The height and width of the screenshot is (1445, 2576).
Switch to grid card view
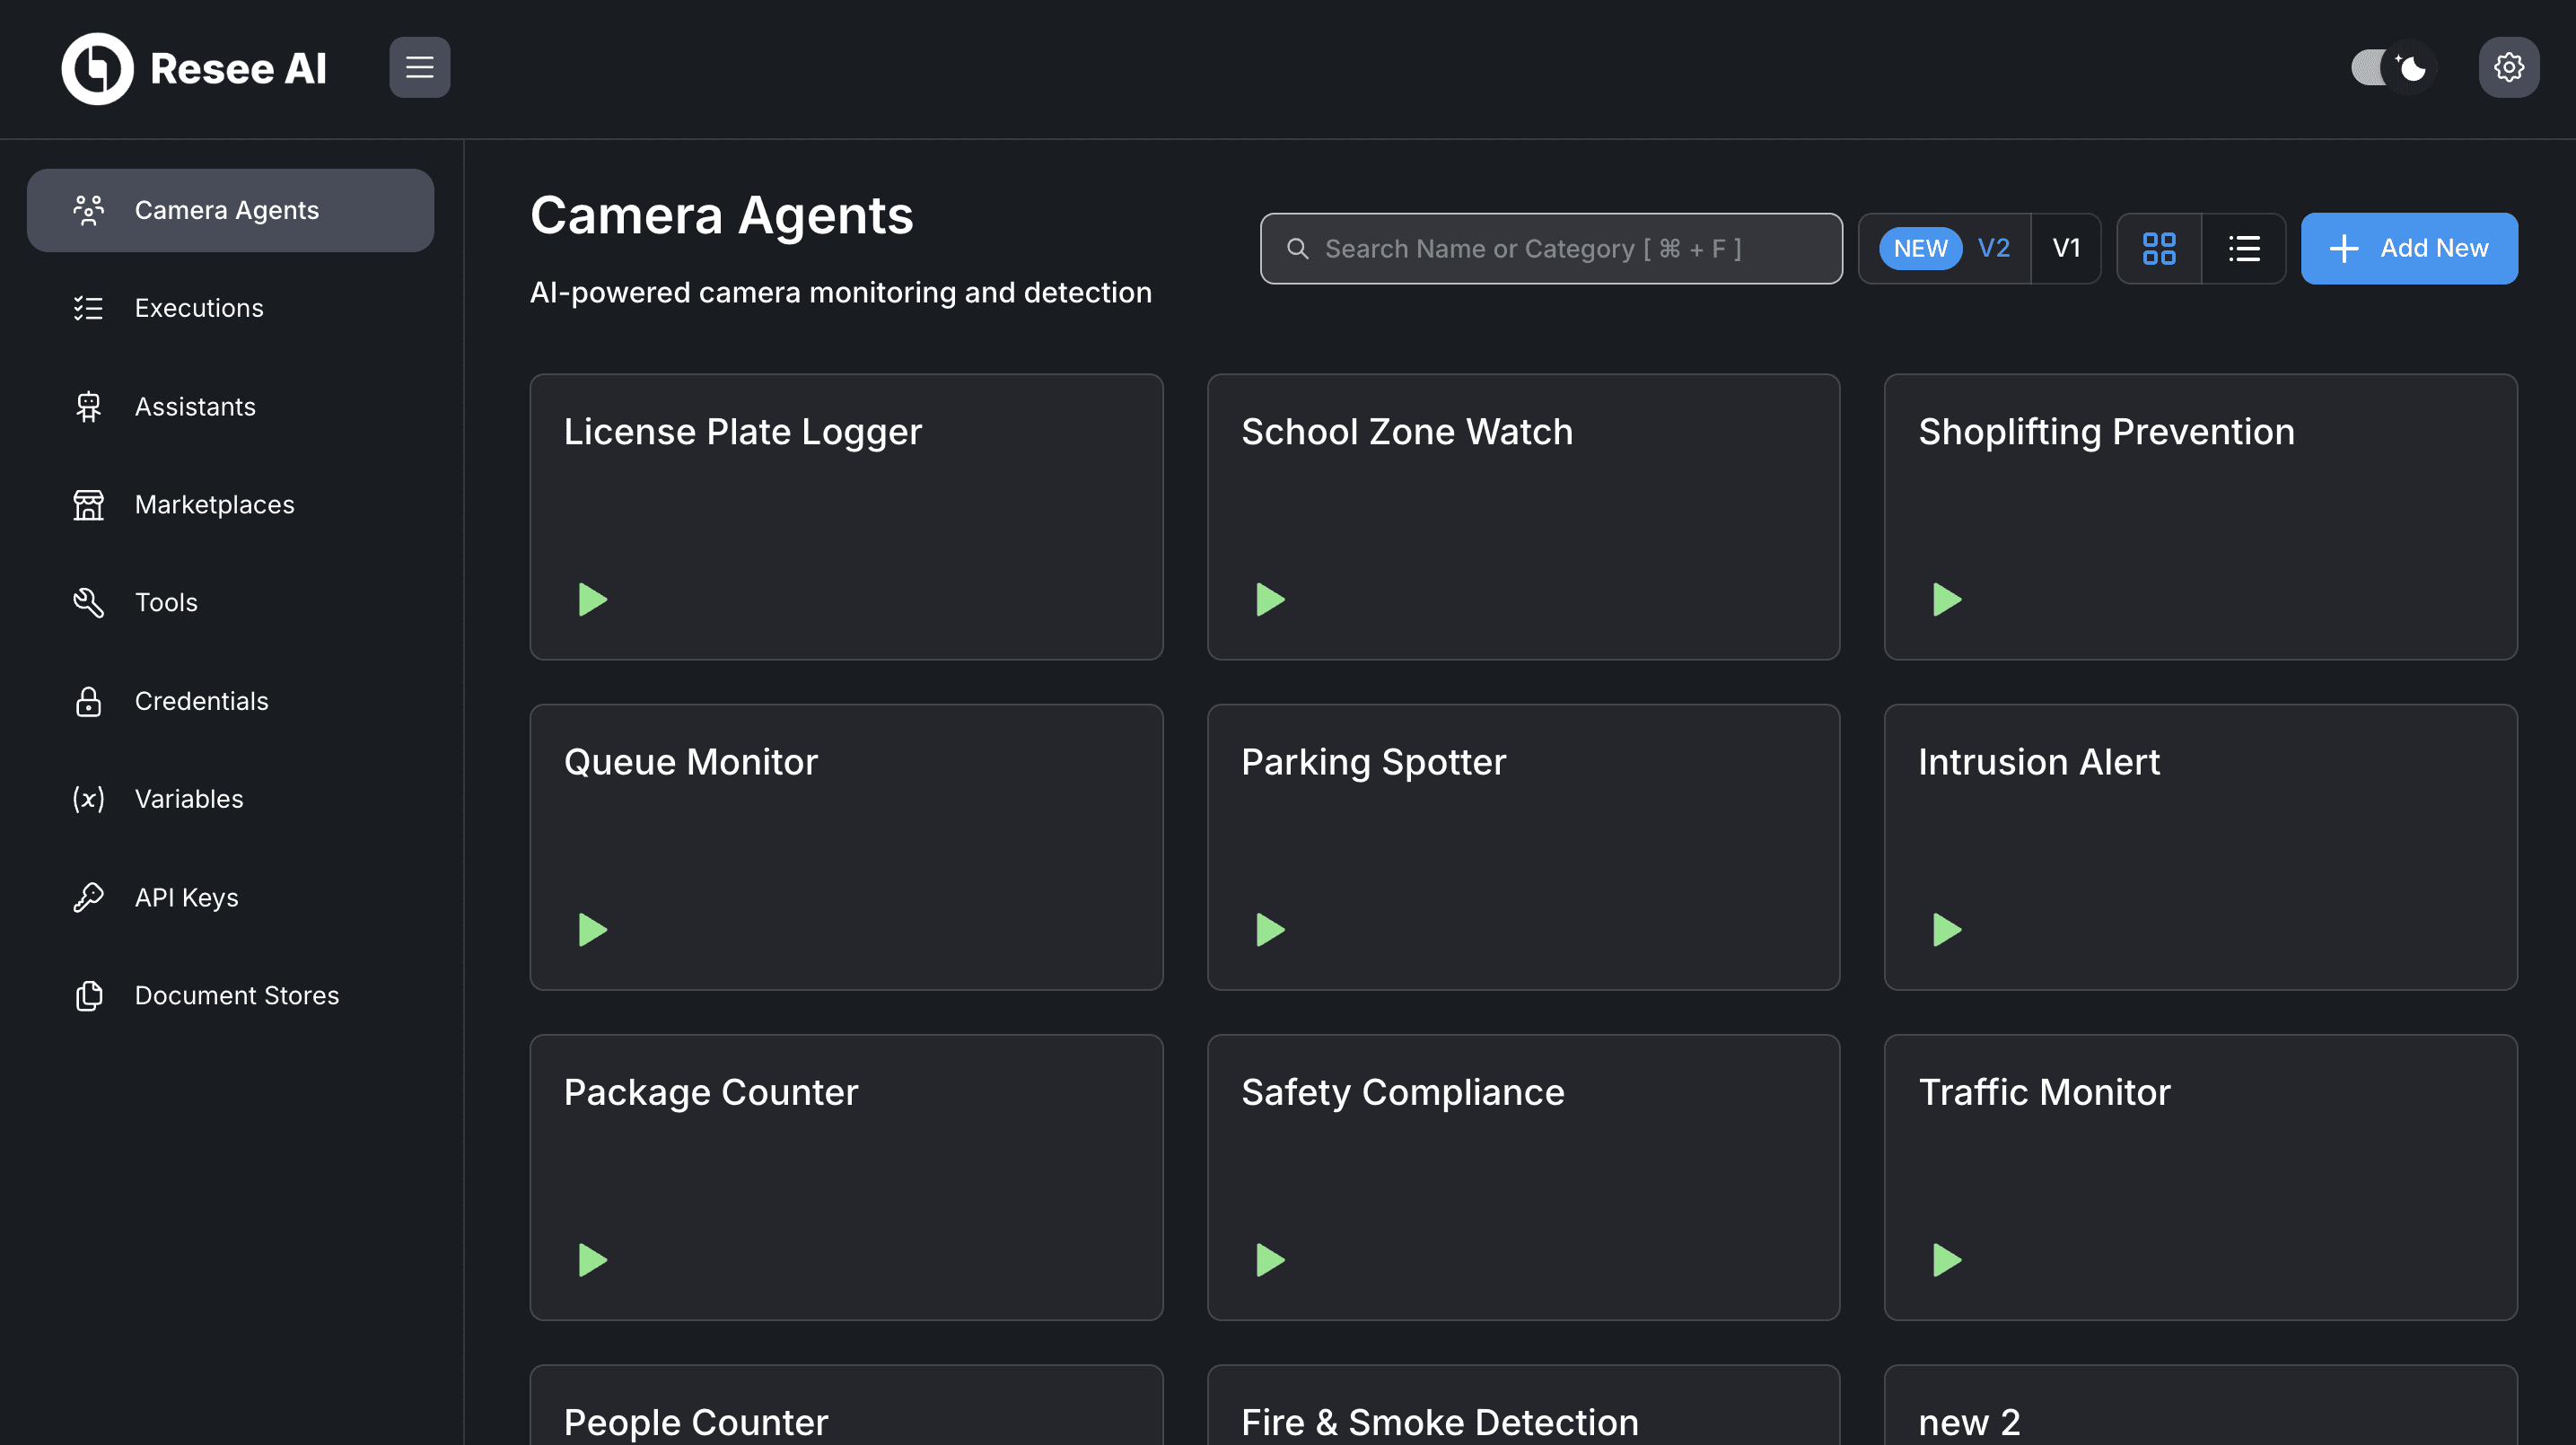[x=2158, y=248]
